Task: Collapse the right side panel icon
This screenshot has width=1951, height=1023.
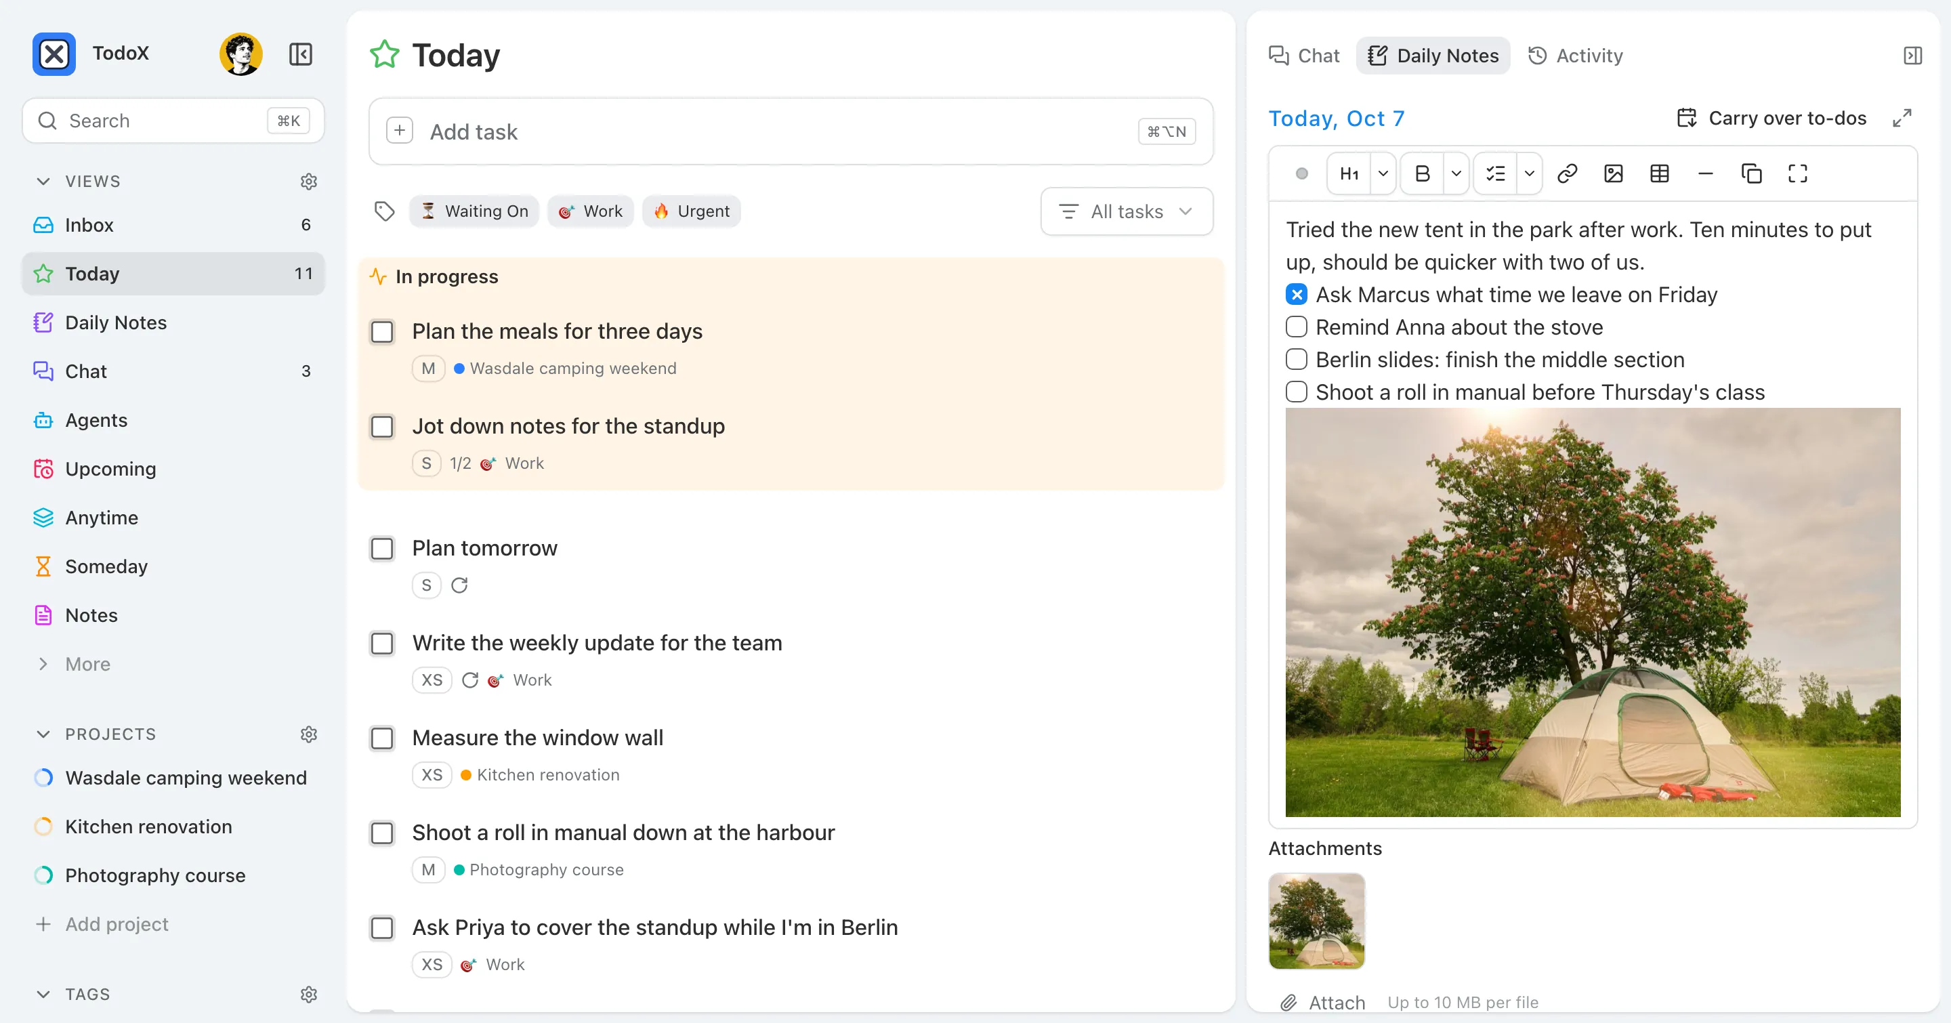Action: 1912,56
